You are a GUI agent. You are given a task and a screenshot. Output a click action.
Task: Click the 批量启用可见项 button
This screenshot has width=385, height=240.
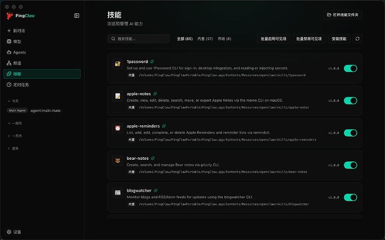coord(273,39)
